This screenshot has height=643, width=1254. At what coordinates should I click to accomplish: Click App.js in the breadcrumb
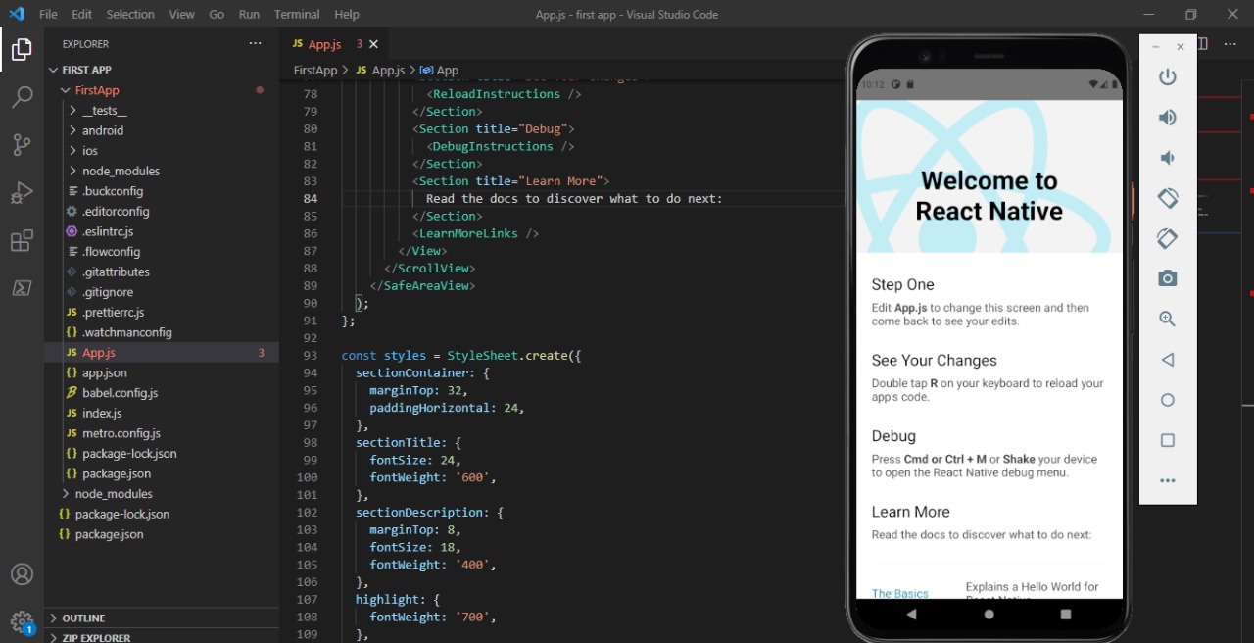click(x=381, y=70)
